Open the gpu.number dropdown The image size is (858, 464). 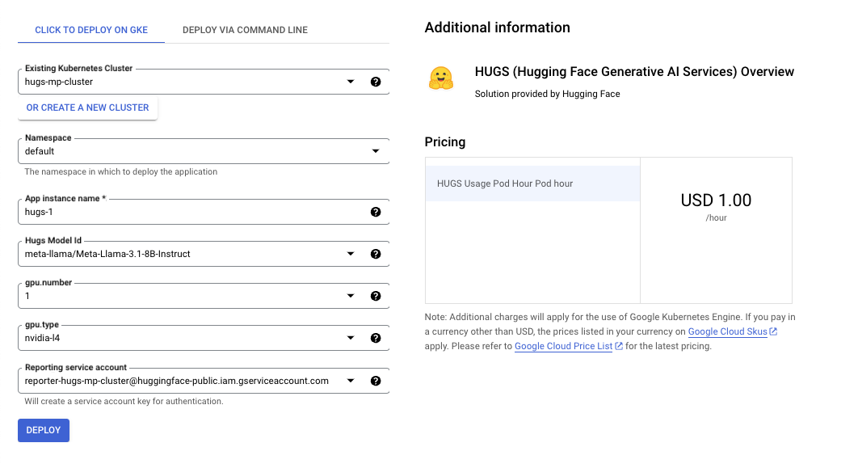351,296
